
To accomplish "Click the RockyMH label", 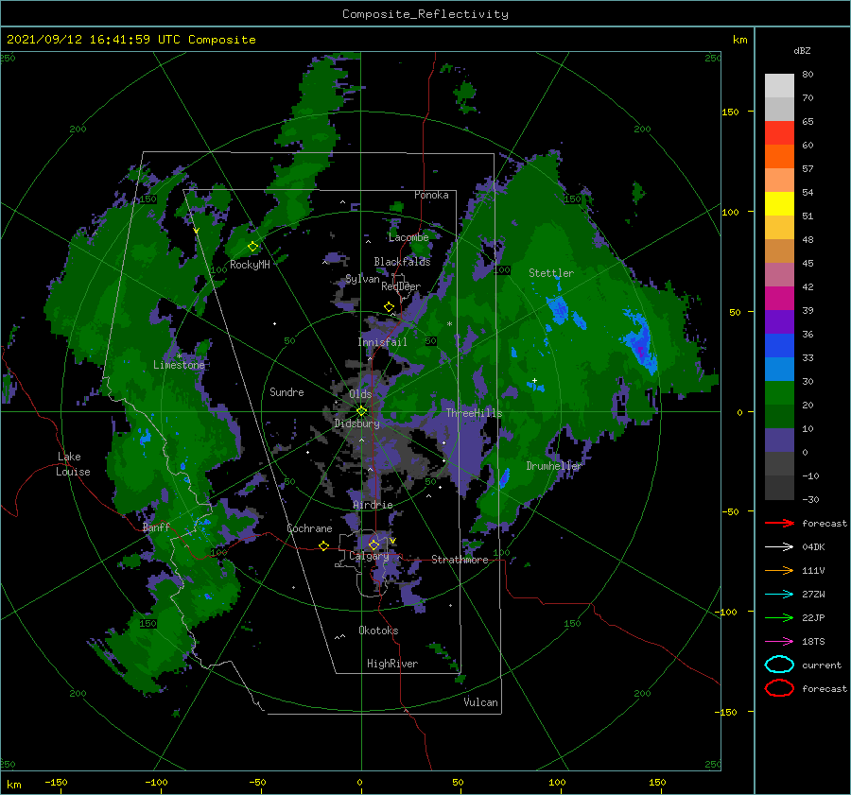I will (250, 265).
